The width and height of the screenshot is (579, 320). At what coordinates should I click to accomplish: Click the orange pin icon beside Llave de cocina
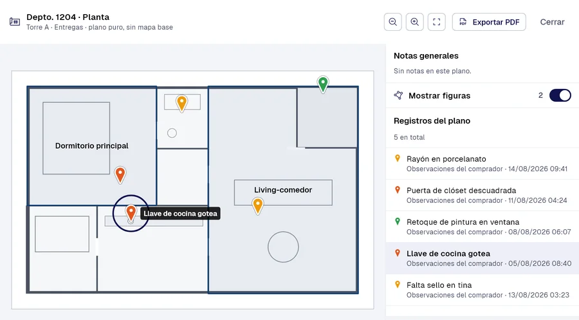coord(398,253)
